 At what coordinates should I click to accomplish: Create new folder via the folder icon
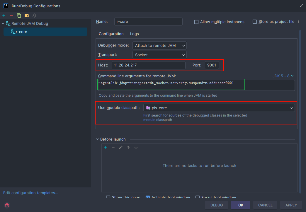point(27,16)
